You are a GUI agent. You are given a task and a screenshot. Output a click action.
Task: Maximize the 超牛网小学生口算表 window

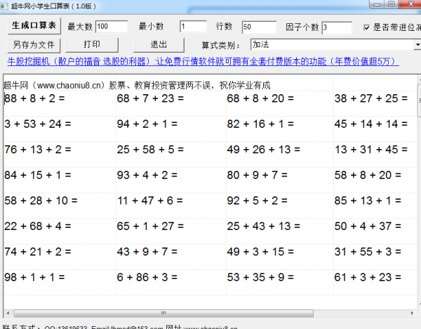392,4
